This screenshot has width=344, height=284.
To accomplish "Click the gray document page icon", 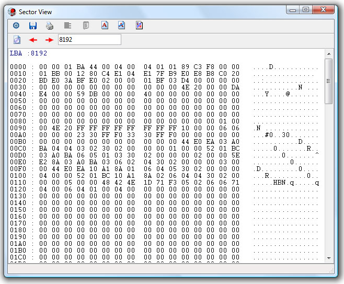I will [x=86, y=25].
